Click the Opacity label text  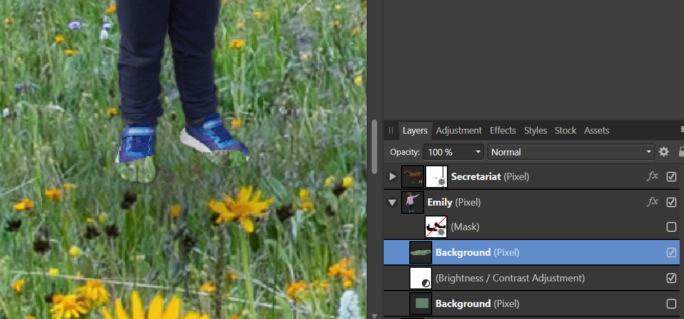tap(405, 152)
